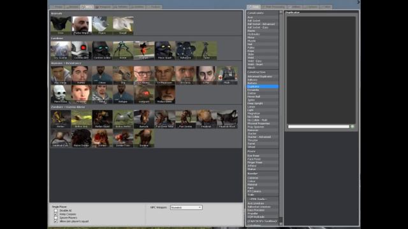
Task: Toggle Allow join player's squad checkbox
Action: point(55,221)
